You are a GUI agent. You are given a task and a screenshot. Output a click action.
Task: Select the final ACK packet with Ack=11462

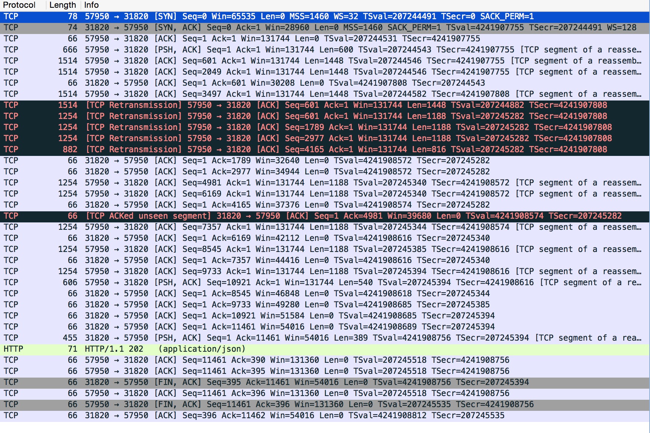coord(222,415)
